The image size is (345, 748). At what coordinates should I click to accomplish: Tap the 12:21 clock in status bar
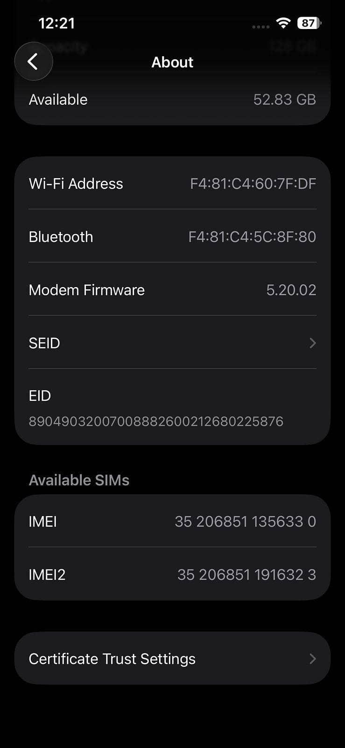tap(56, 23)
